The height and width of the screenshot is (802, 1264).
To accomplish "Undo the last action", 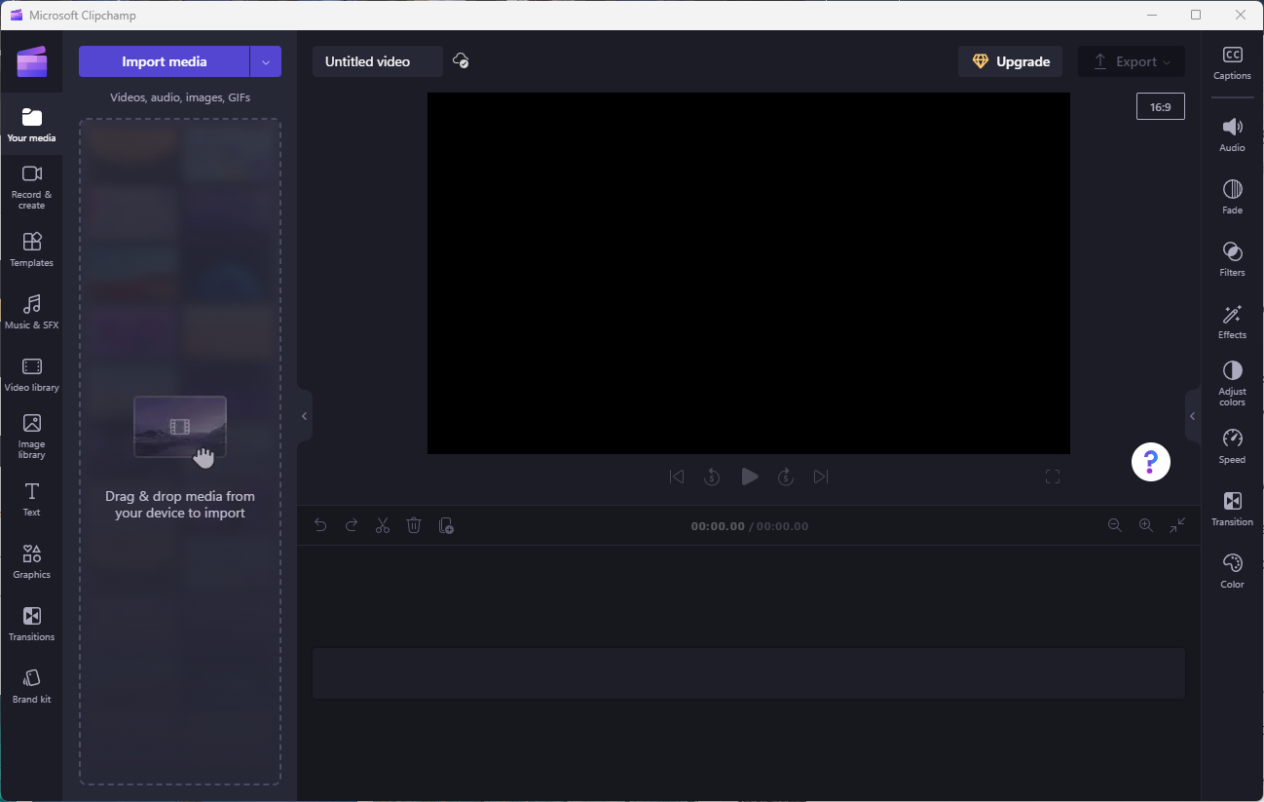I will (x=320, y=525).
